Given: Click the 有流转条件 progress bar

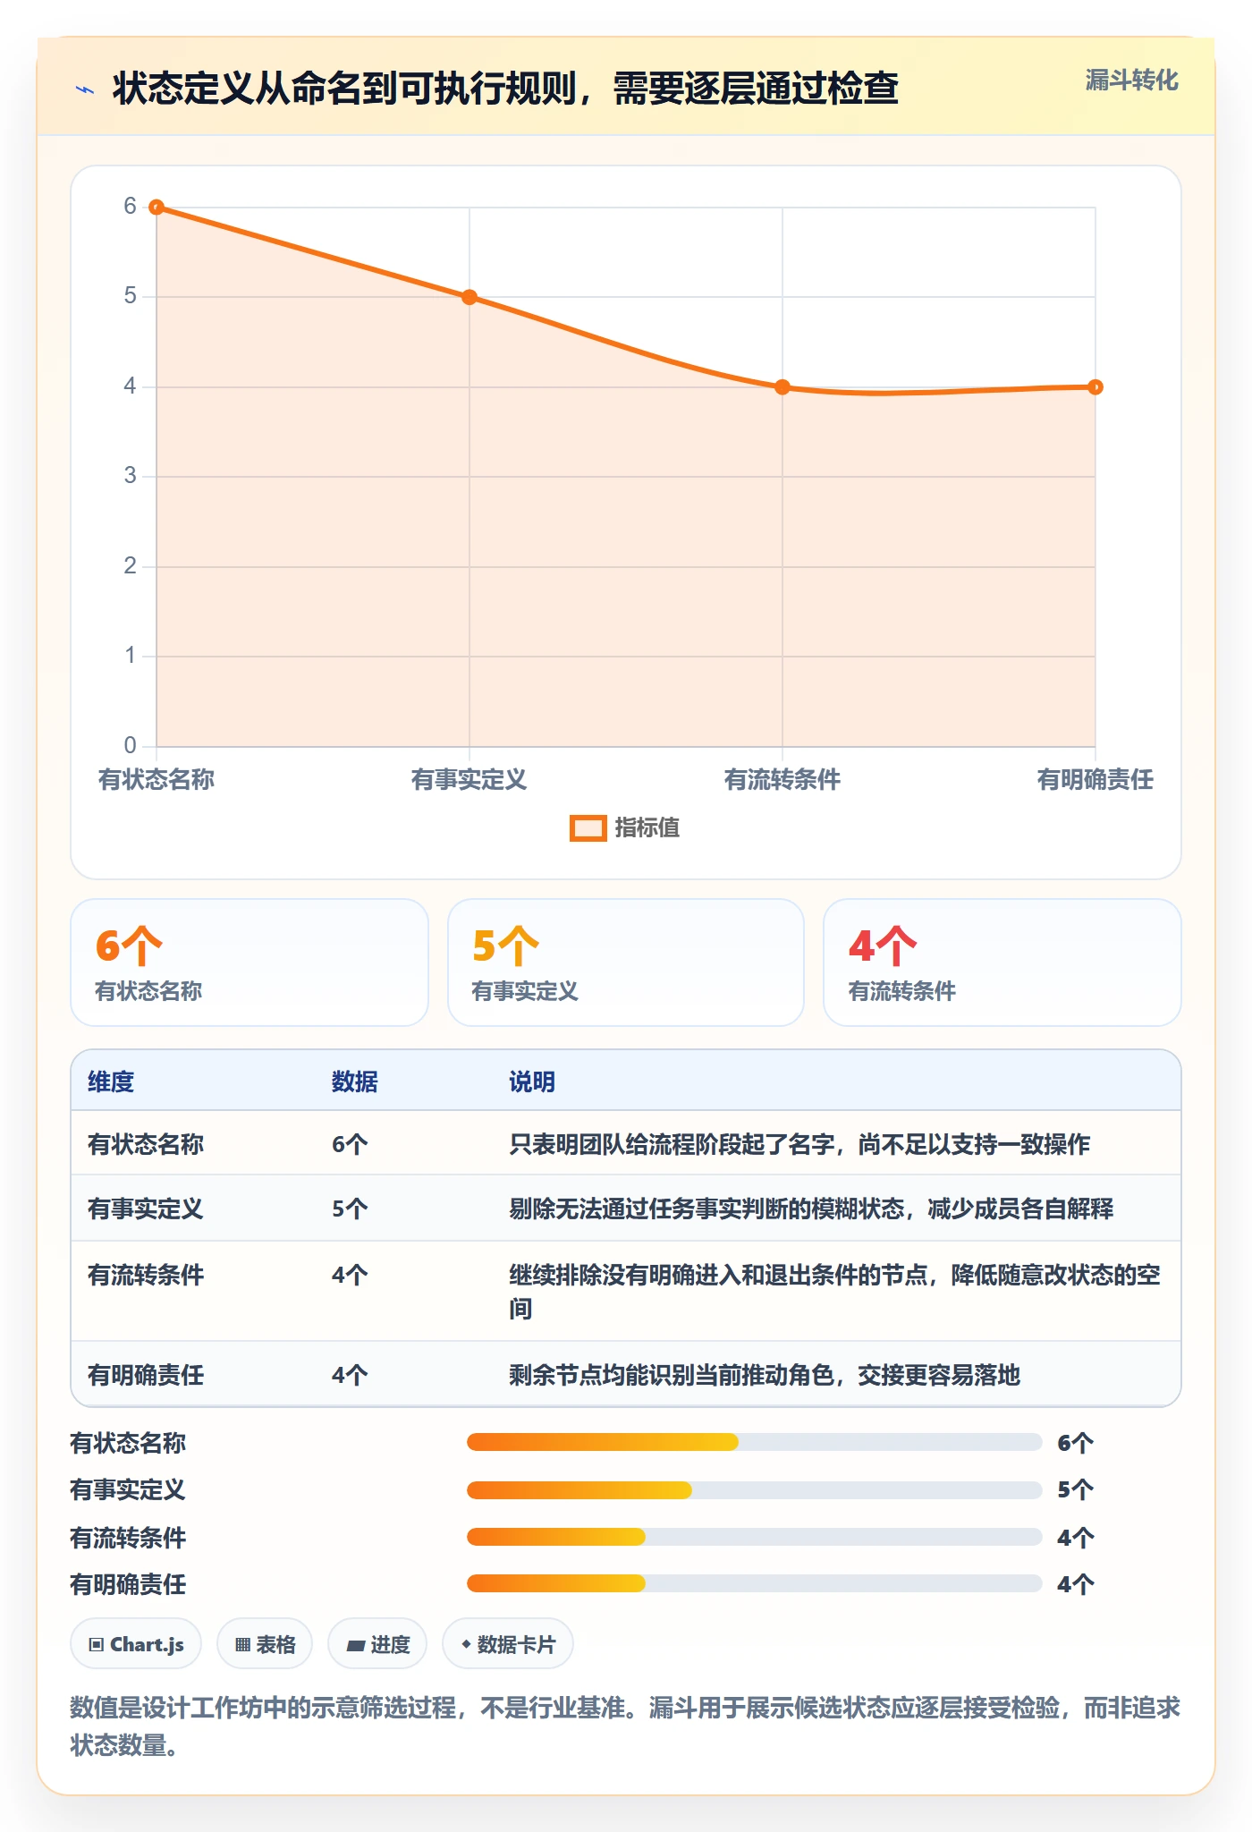Looking at the screenshot, I should pos(754,1538).
